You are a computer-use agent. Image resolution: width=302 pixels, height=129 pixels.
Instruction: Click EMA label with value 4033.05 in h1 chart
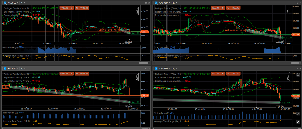[22, 12]
